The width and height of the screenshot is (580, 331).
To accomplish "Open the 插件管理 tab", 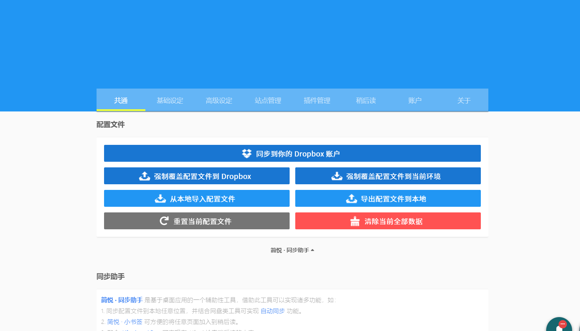I will (x=317, y=100).
